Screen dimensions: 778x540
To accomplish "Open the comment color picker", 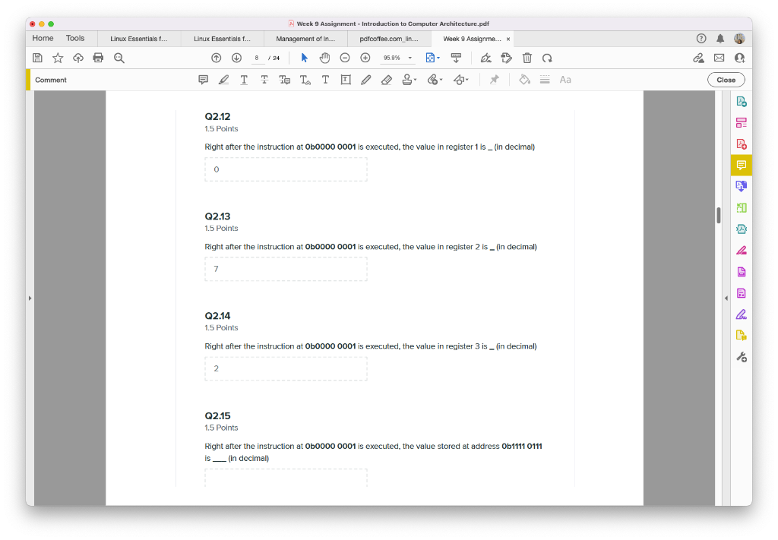I will 524,80.
